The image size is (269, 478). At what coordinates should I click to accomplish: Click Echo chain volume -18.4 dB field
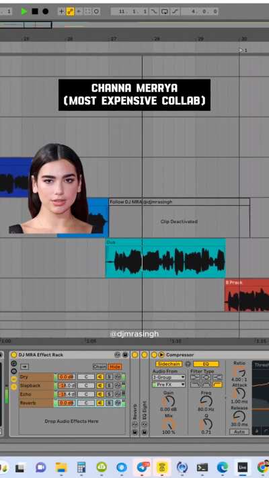(x=67, y=394)
